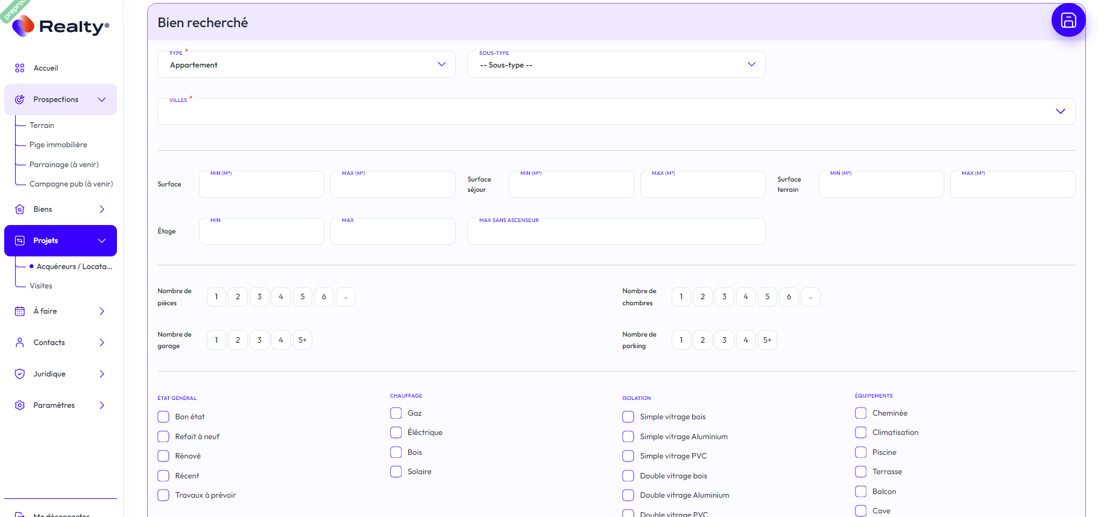Screen dimensions: 1104x517
Task: Click the Realty logo
Action: coord(61,26)
